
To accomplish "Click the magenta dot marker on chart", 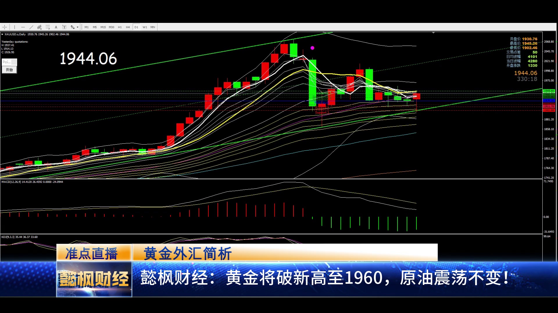I will click(x=312, y=48).
